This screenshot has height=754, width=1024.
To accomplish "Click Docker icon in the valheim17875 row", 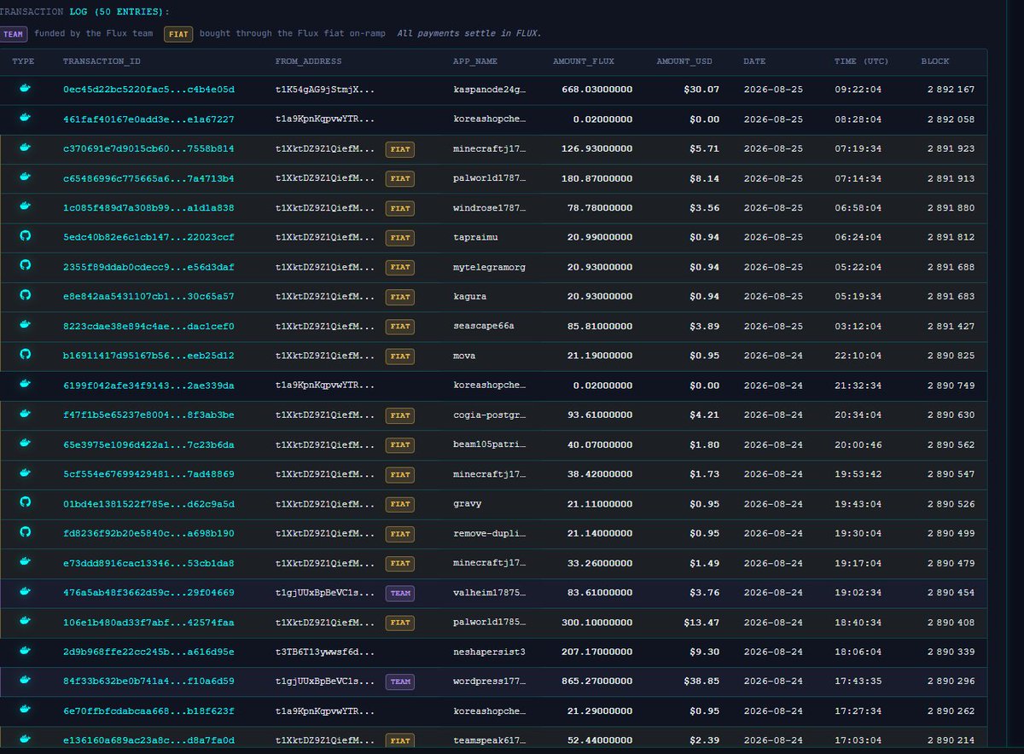I will coord(25,593).
